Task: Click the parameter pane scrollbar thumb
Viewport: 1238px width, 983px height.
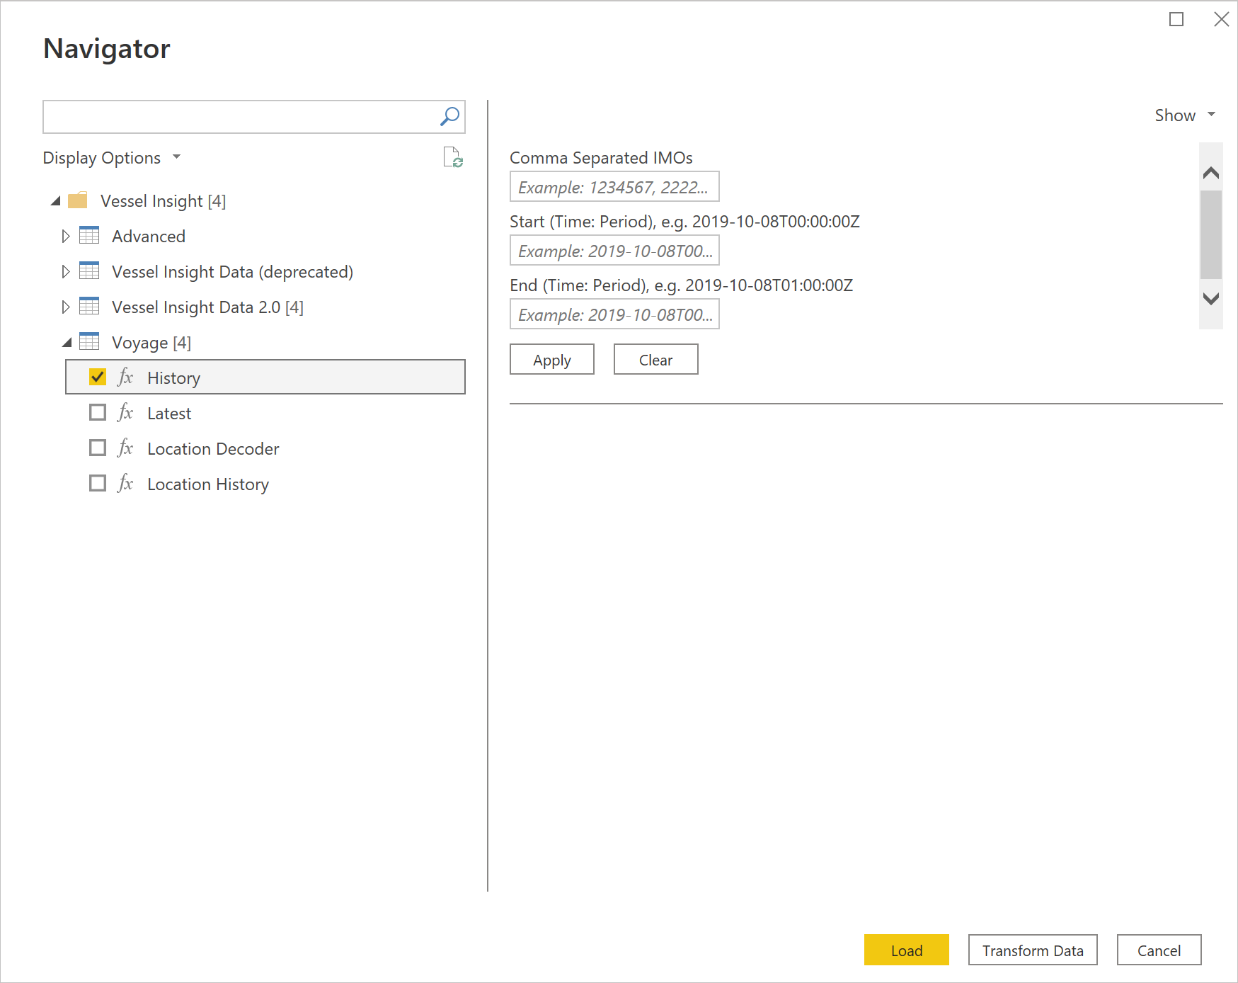Action: [1211, 234]
